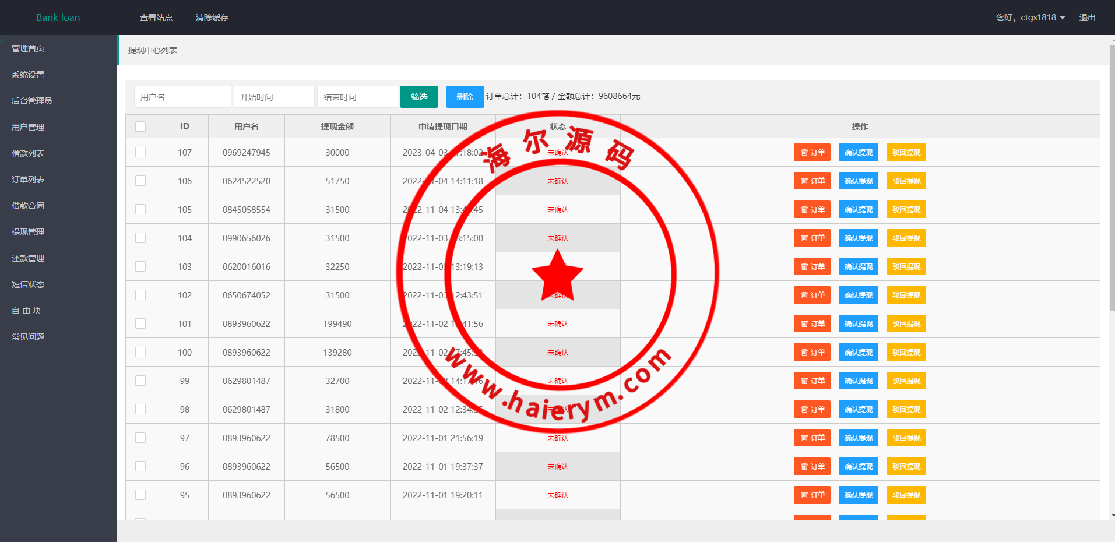The height and width of the screenshot is (542, 1115).
Task: Click trash order button for ID 99
Action: pos(812,381)
